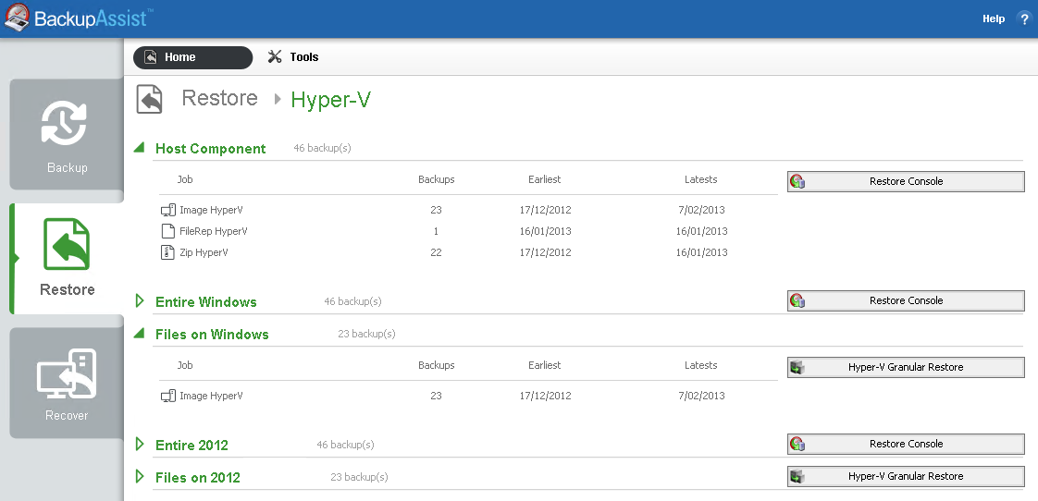The image size is (1038, 501).
Task: Click the Files on 2012 heading
Action: 198,477
